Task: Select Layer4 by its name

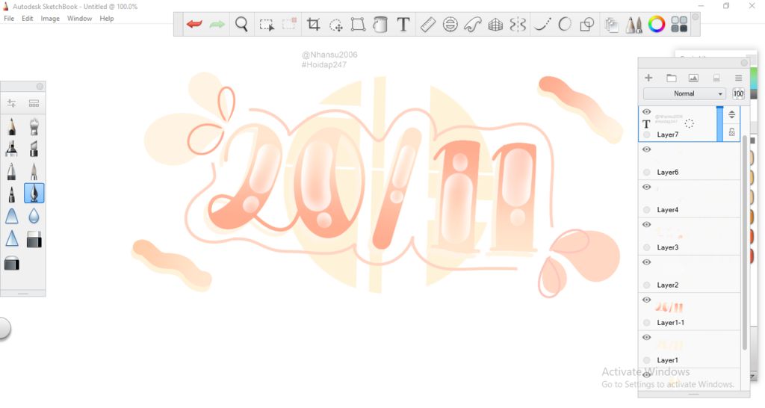Action: [x=667, y=210]
